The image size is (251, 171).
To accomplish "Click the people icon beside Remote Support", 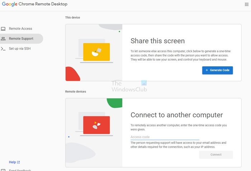I will (3, 39).
